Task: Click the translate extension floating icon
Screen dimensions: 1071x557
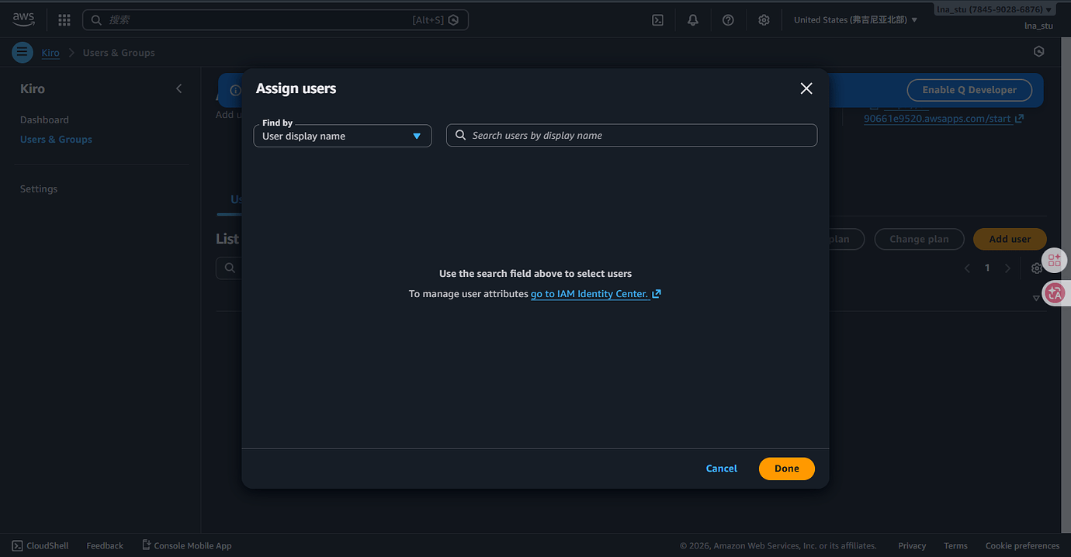Action: tap(1055, 292)
